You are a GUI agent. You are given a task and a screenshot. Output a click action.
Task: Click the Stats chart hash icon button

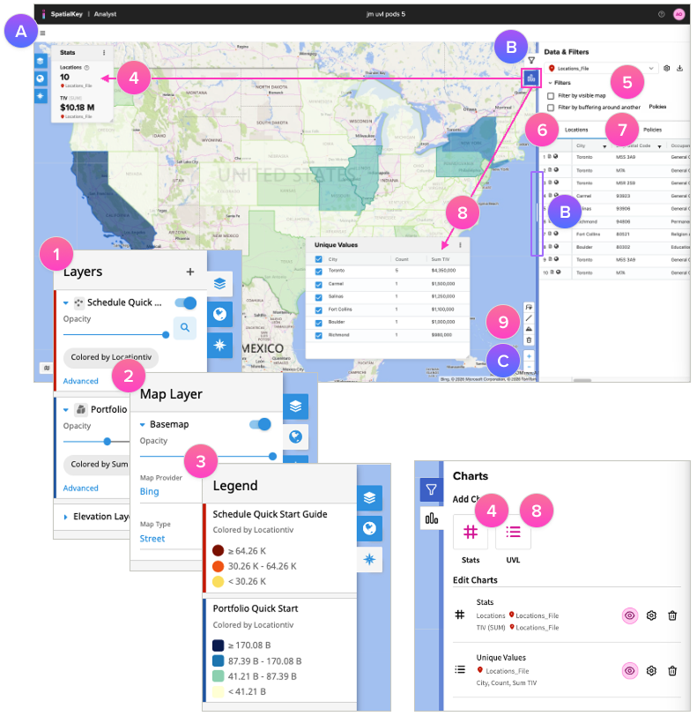click(x=470, y=533)
